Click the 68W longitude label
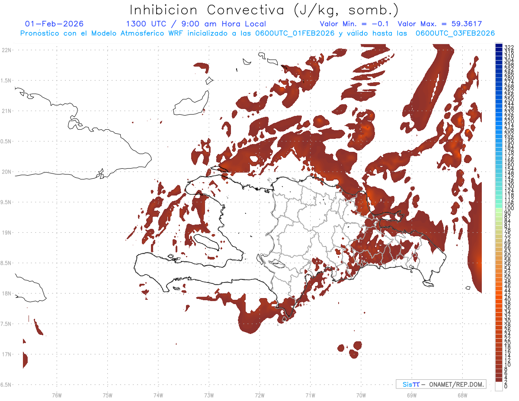The height and width of the screenshot is (401, 519). (462, 395)
